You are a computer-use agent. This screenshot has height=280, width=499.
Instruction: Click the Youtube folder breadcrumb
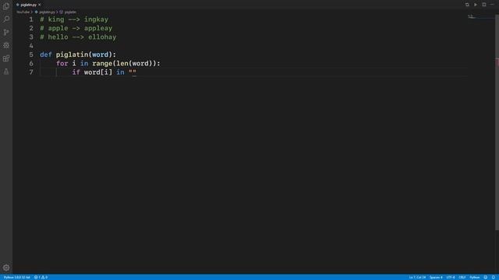click(x=23, y=12)
